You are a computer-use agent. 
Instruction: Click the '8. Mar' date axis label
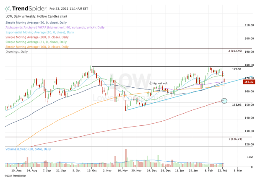point(238,170)
